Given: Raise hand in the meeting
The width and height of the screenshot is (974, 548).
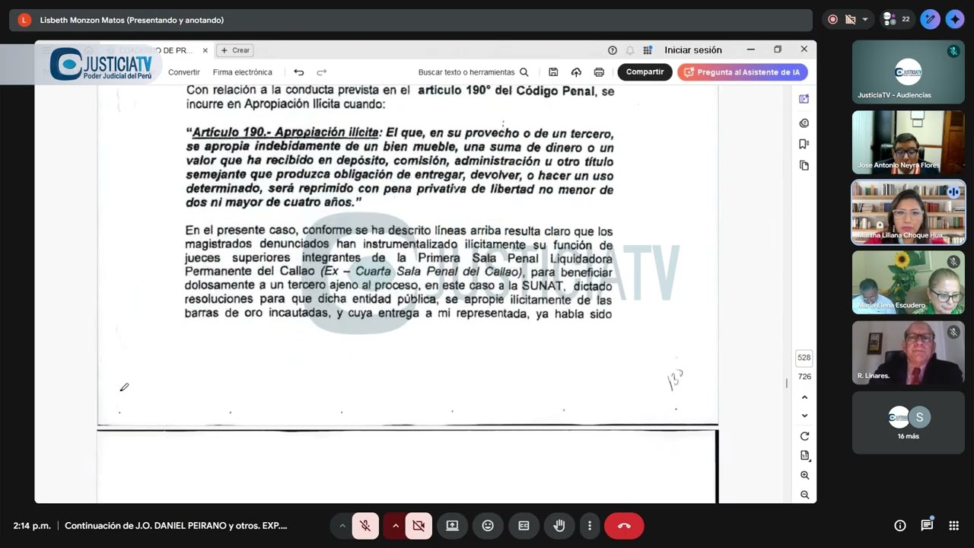Looking at the screenshot, I should pos(559,525).
